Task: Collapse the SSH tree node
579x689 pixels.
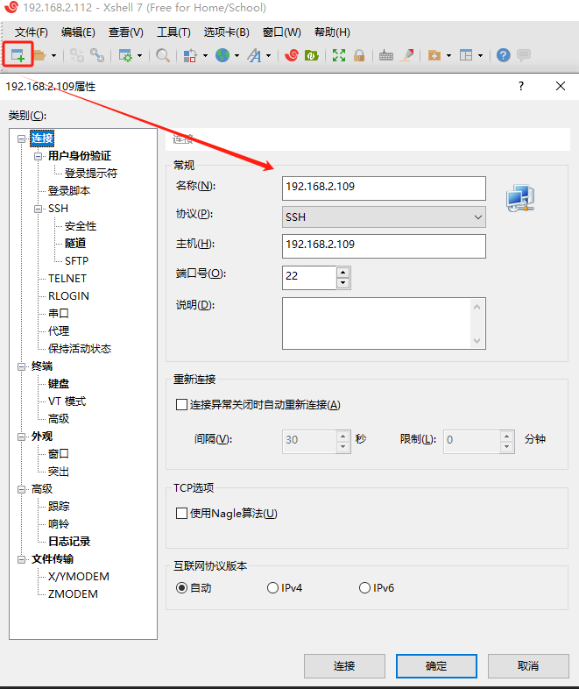Action: point(39,209)
